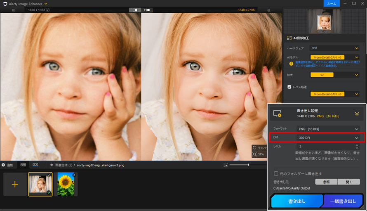The width and height of the screenshot is (367, 211).
Task: Open the AIモデル More-Detail GAN v3 dropdown
Action: click(x=334, y=57)
